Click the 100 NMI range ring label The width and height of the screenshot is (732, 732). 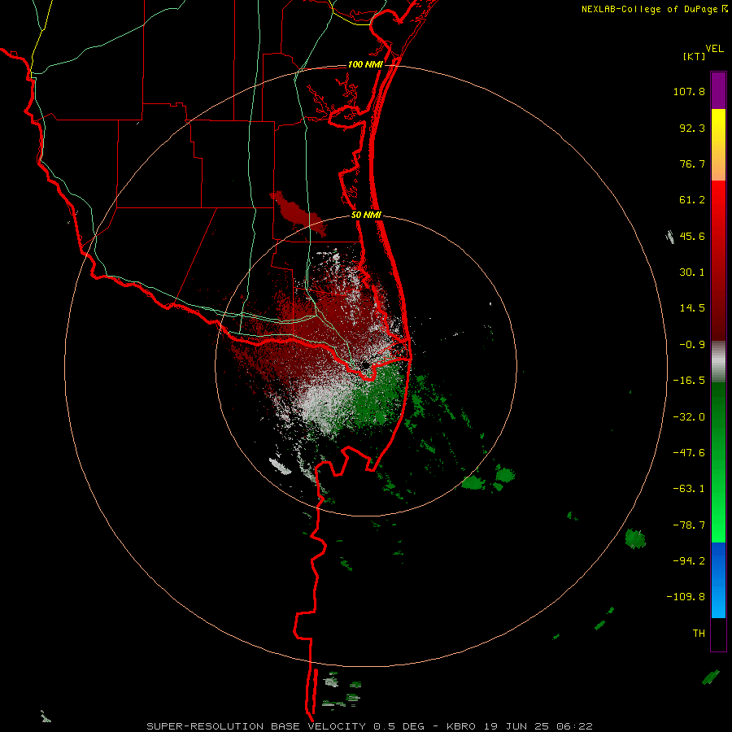click(365, 64)
